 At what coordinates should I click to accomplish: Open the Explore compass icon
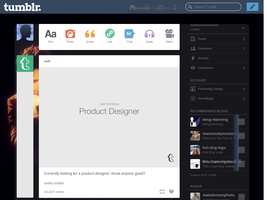(x=147, y=7)
